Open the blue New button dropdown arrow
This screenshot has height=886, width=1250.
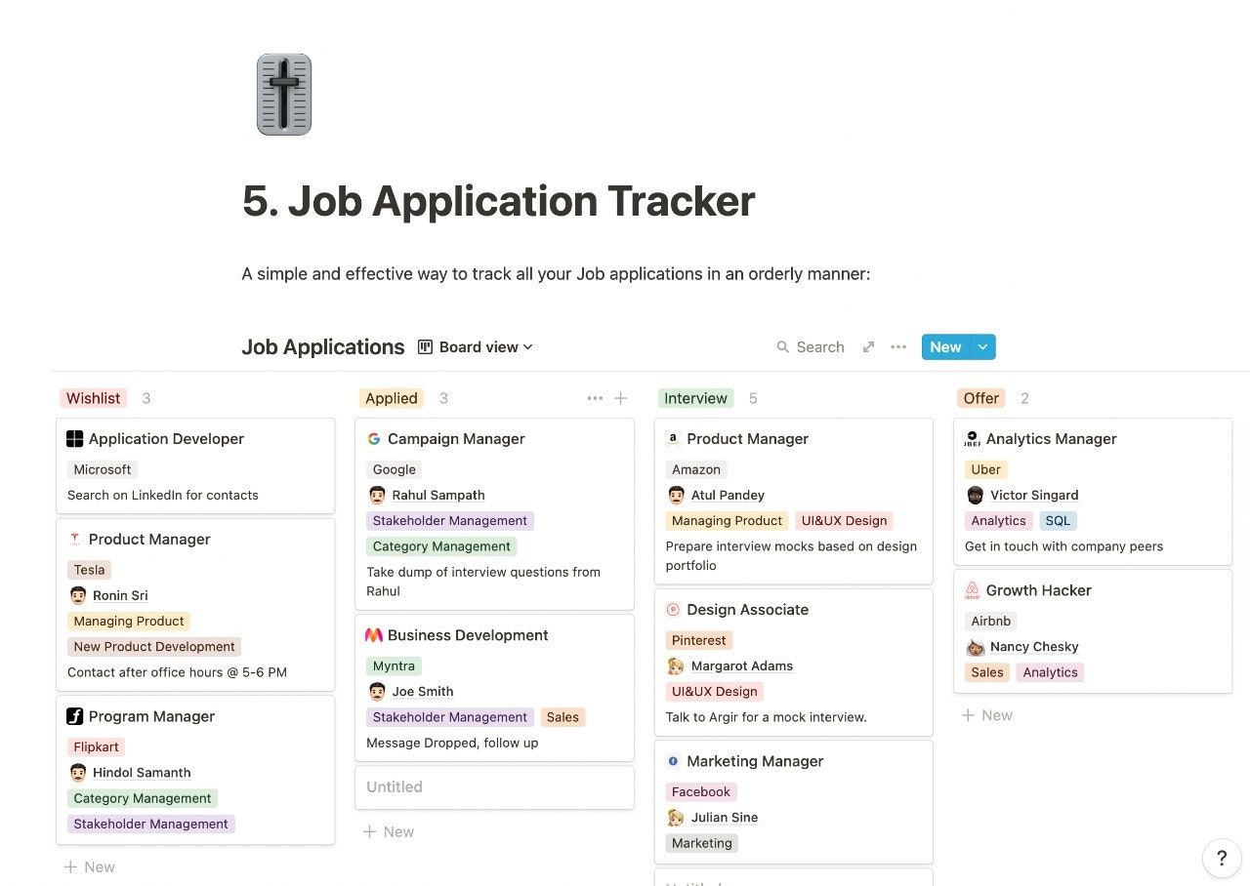982,346
